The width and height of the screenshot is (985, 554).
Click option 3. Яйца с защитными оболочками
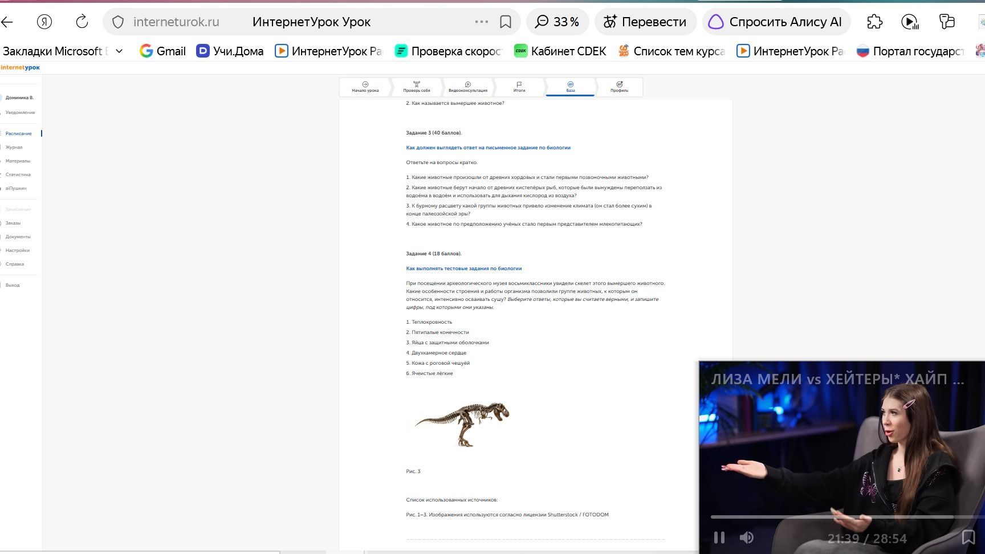(447, 343)
